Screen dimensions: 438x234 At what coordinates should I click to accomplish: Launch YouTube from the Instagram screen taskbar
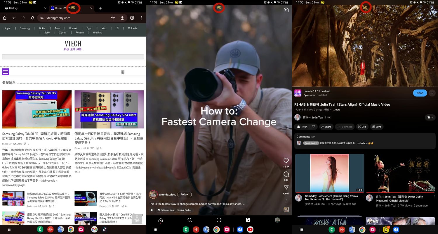coord(250,230)
